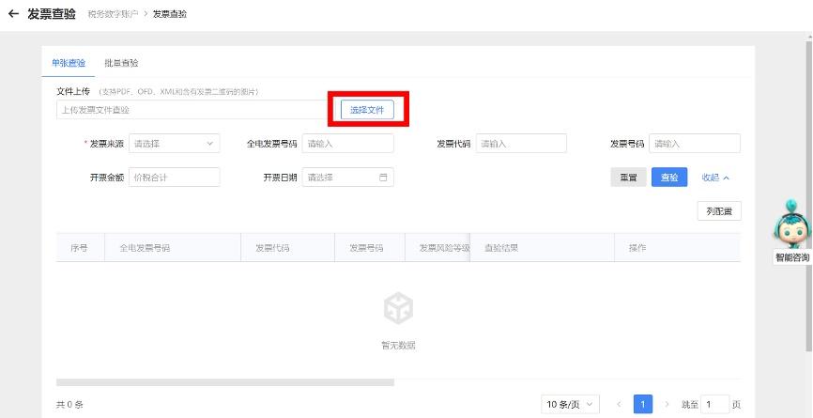Click the calendar icon in 开票日期

(383, 178)
